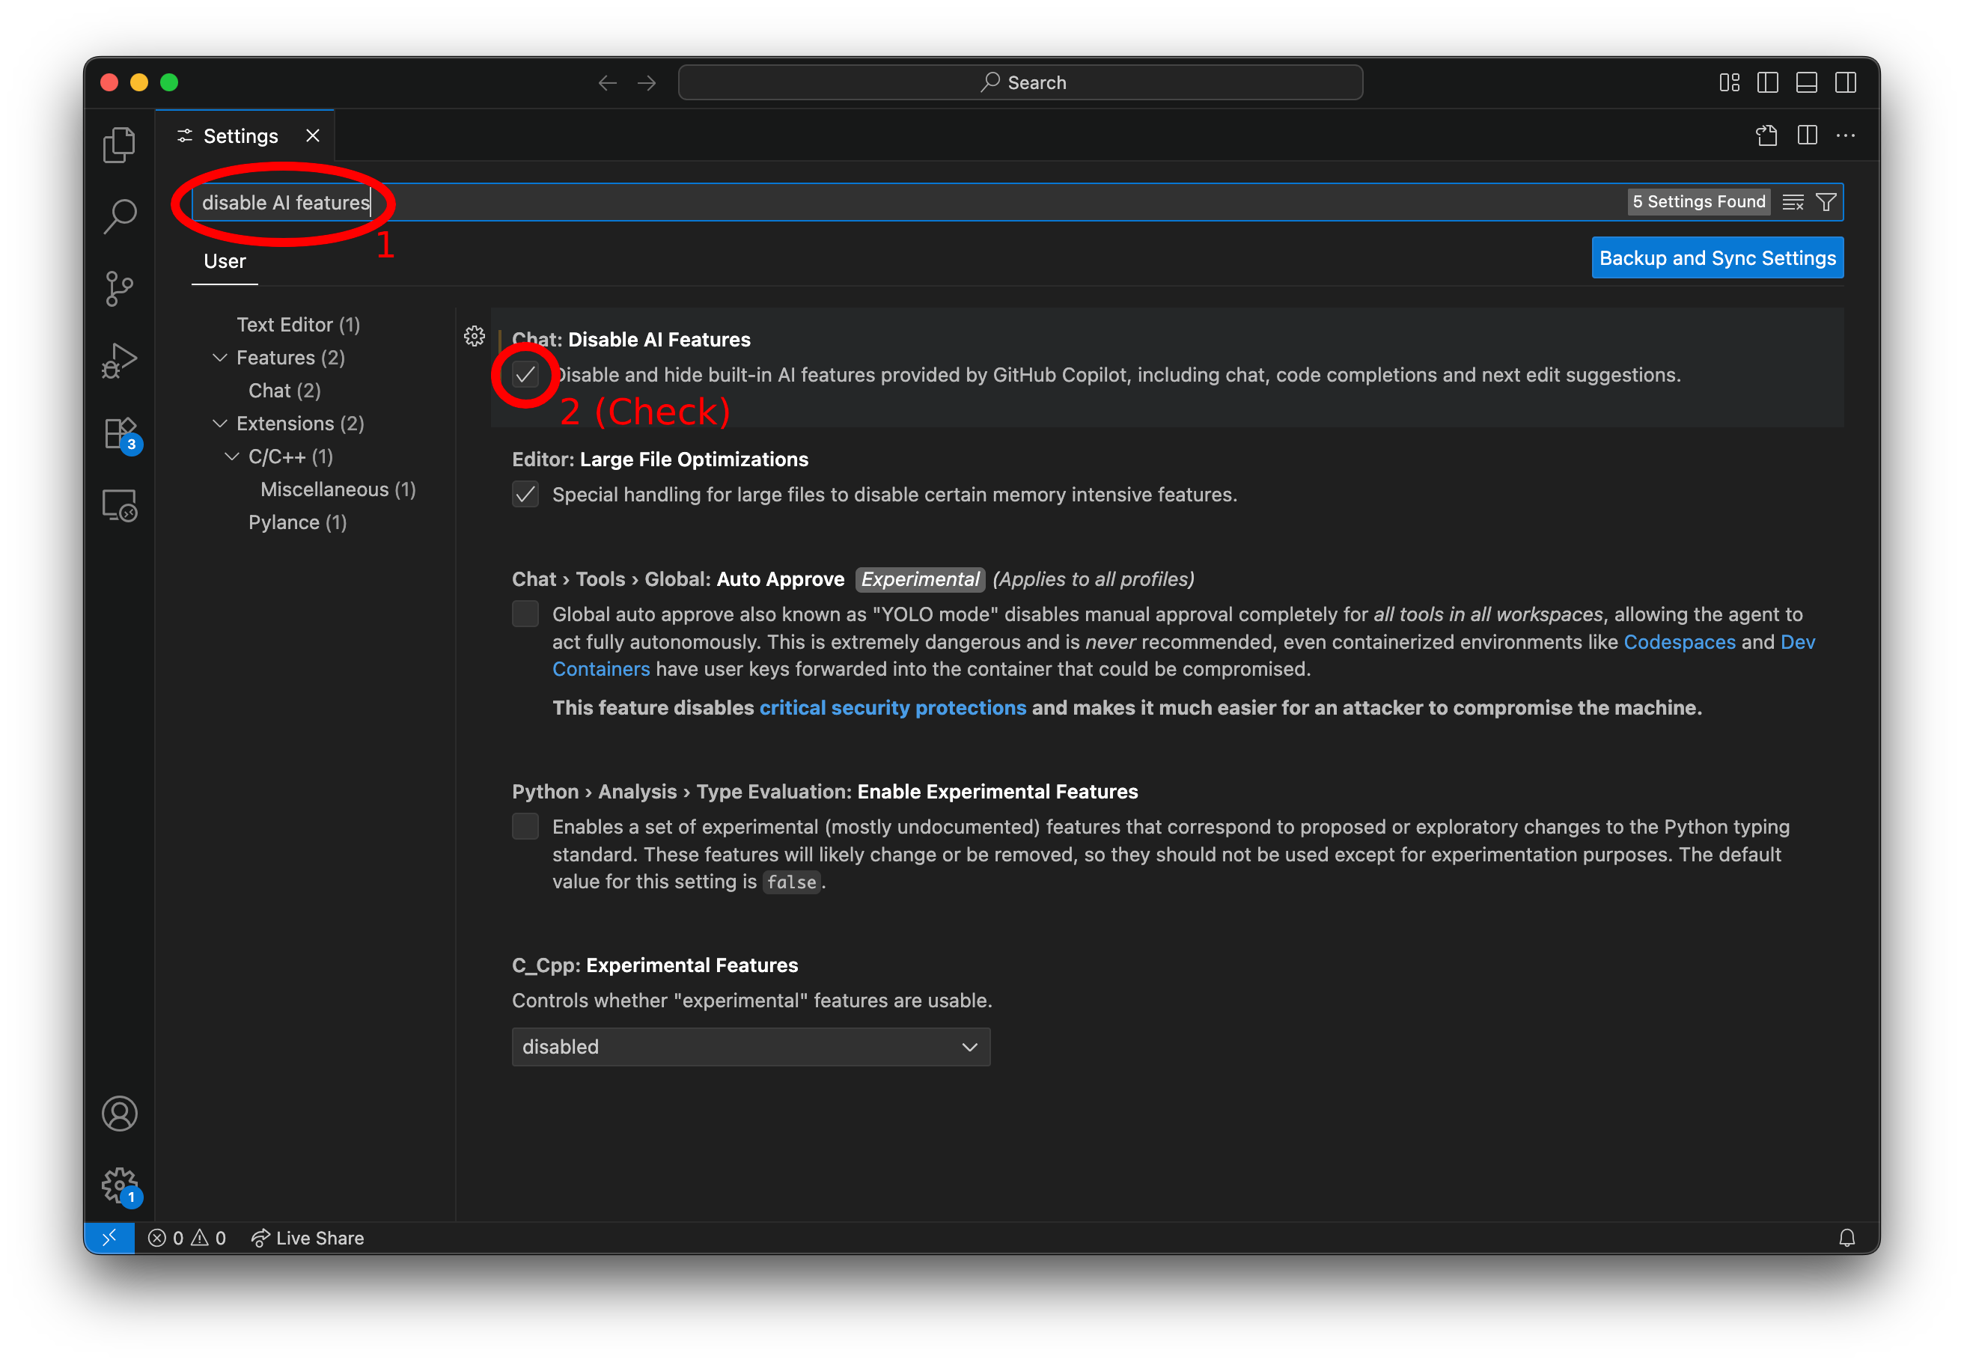Open the Source Control view

point(119,288)
